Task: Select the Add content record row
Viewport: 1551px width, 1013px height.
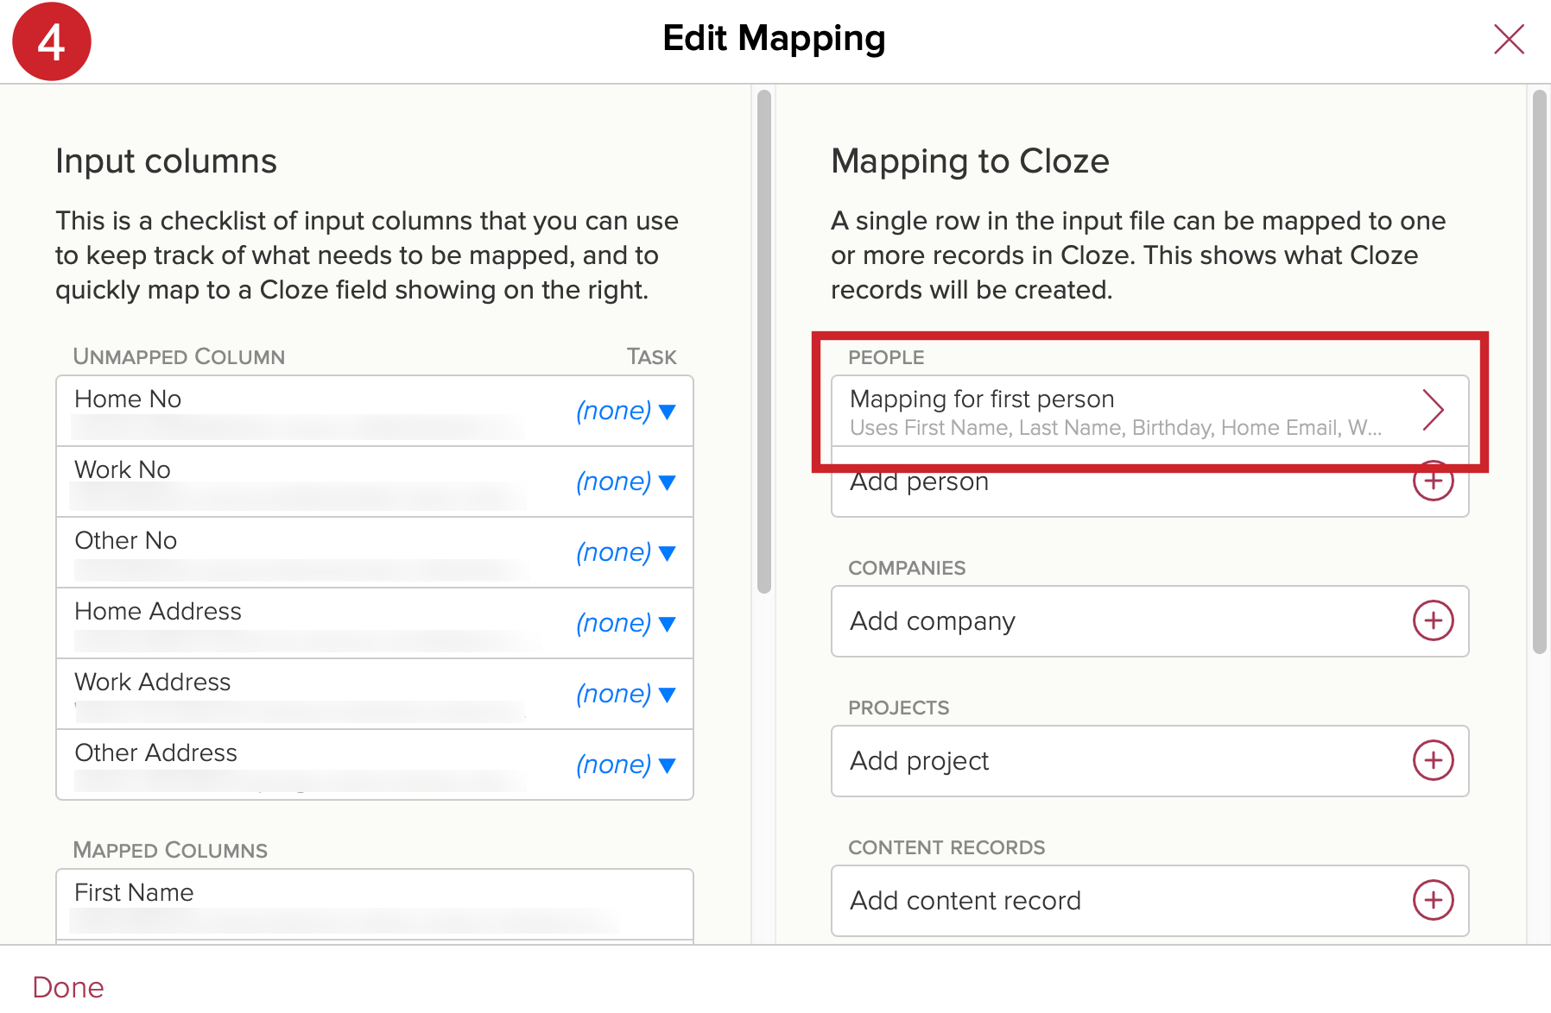Action: click(x=1149, y=901)
